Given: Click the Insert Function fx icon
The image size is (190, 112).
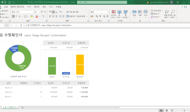Looking at the screenshot, I should (x=21, y=25).
